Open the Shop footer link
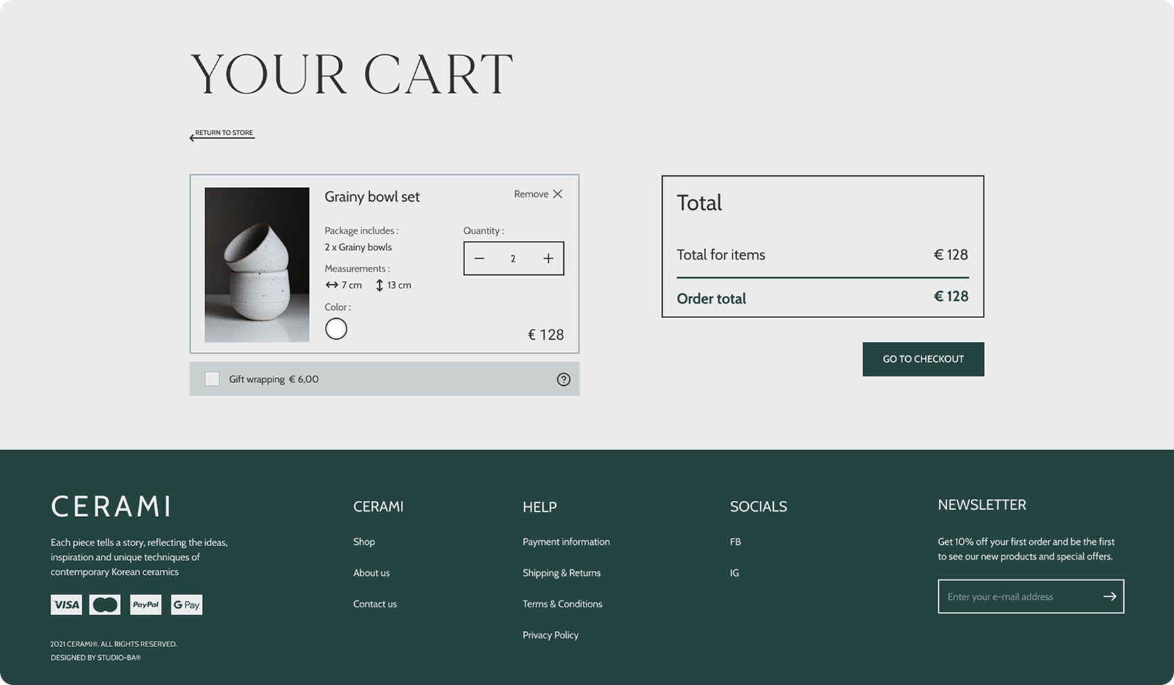Image resolution: width=1174 pixels, height=685 pixels. (364, 542)
